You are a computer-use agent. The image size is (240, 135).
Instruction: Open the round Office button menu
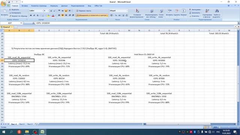[3, 3]
